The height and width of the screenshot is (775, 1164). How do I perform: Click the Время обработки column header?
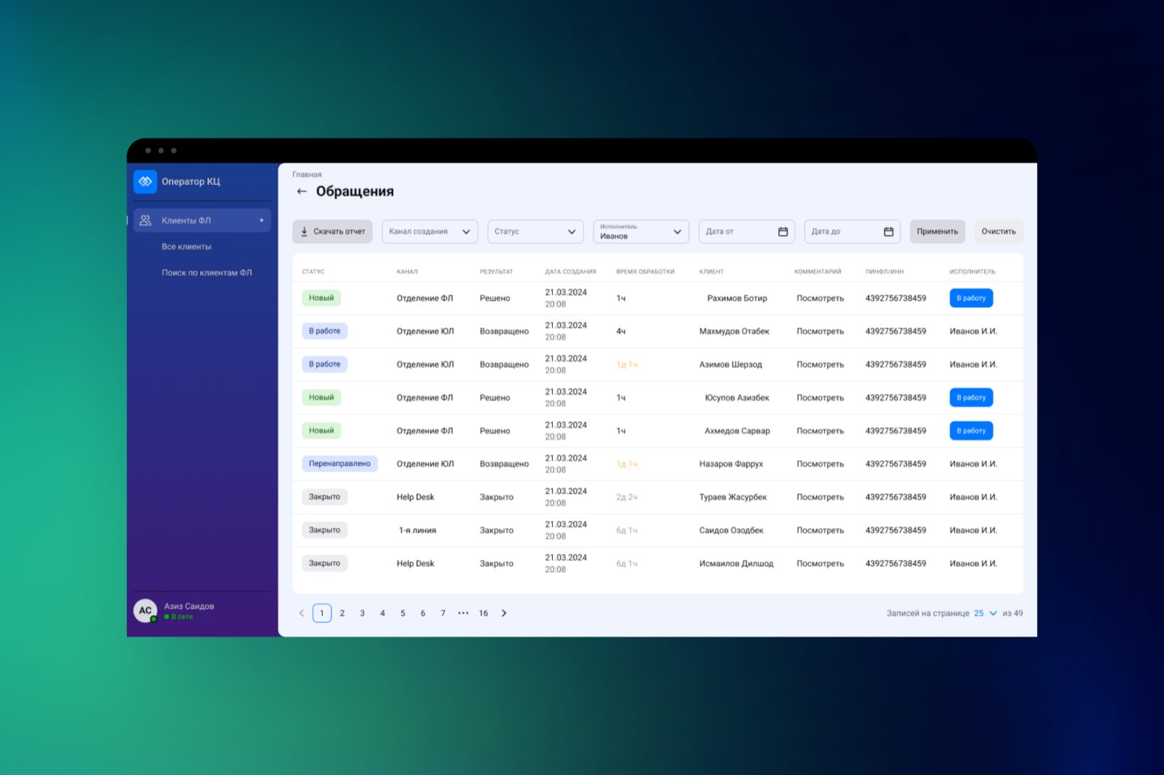645,272
